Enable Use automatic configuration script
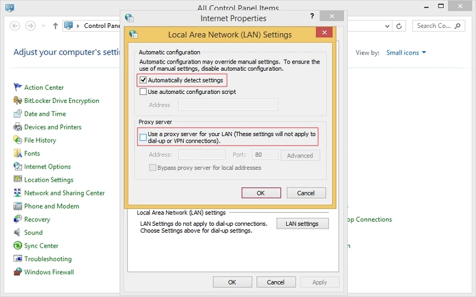Viewport: 476px width, 297px height. 143,91
